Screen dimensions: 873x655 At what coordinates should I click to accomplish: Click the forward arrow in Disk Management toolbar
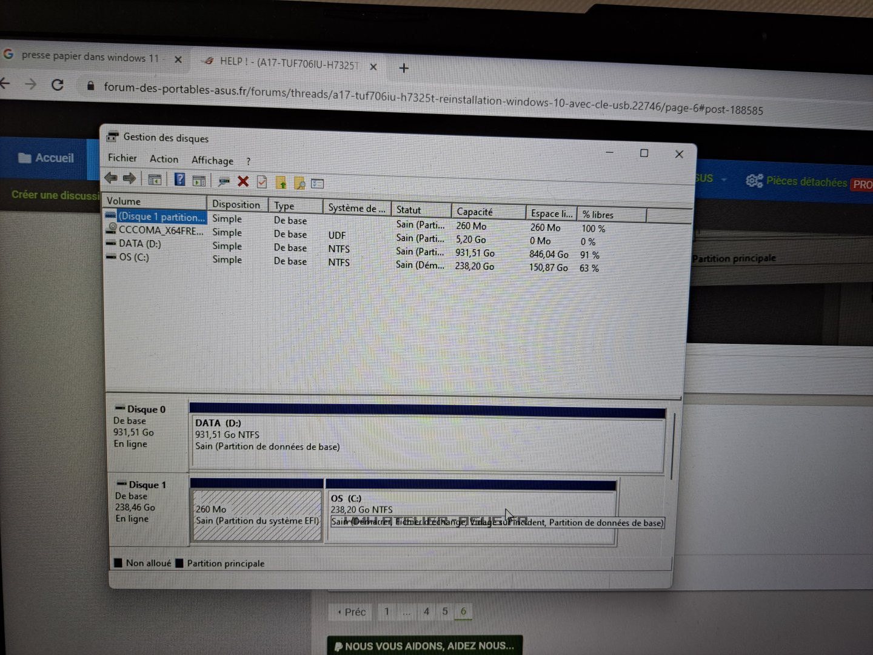point(129,178)
